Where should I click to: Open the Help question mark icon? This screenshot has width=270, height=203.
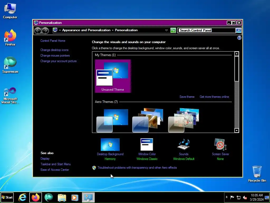coord(239,38)
